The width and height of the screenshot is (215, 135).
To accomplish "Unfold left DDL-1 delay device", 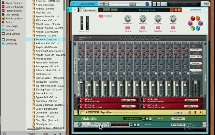I will [x=75, y=106].
